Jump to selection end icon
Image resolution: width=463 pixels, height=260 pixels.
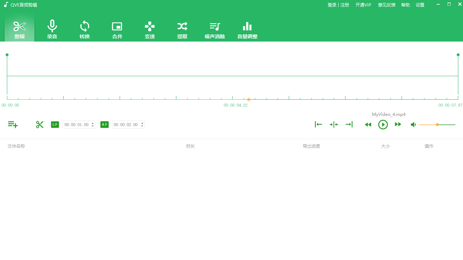pos(349,125)
